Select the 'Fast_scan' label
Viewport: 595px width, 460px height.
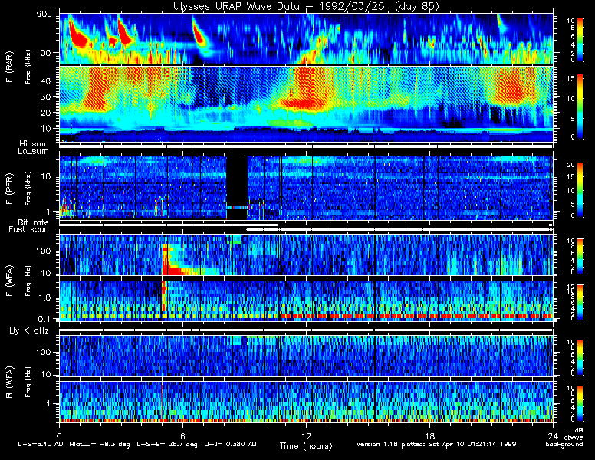pos(29,229)
